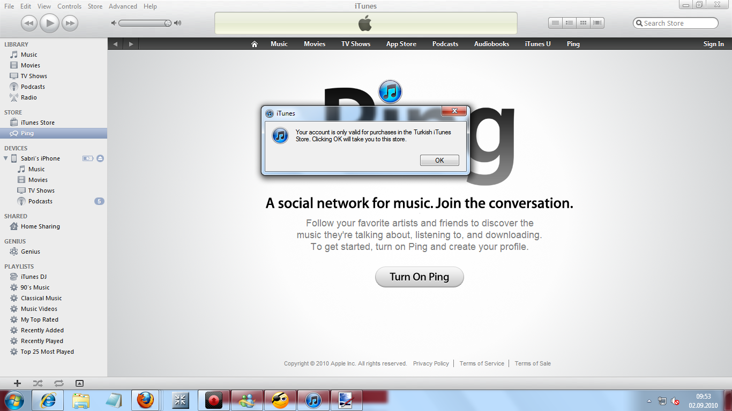Switch to grid view

click(x=584, y=23)
